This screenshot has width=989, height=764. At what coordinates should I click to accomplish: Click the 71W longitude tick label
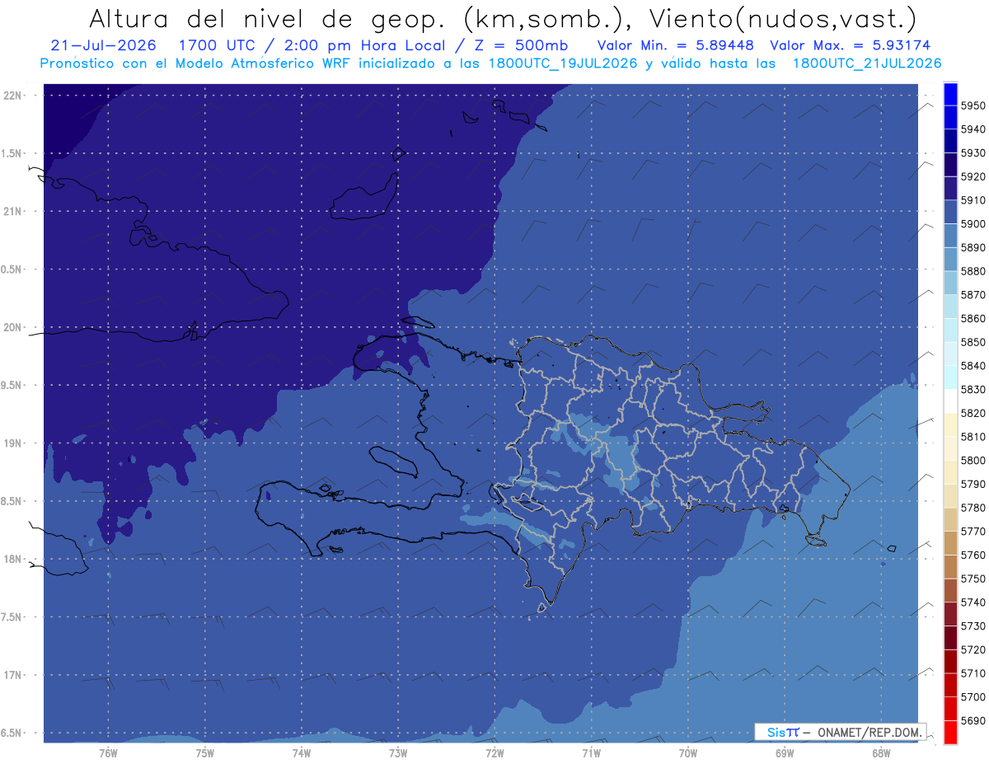591,752
